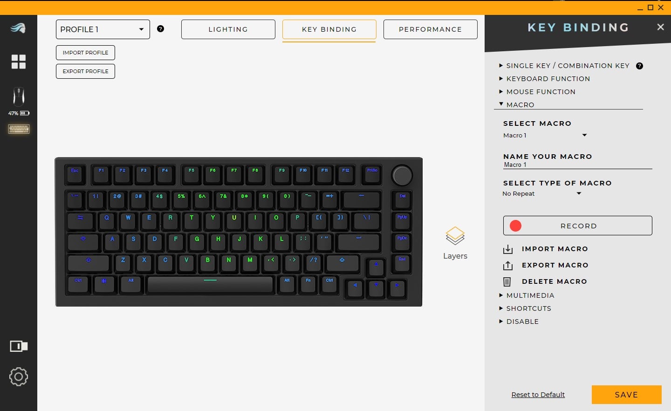Switch to the Lighting tab
This screenshot has width=671, height=411.
[x=228, y=29]
